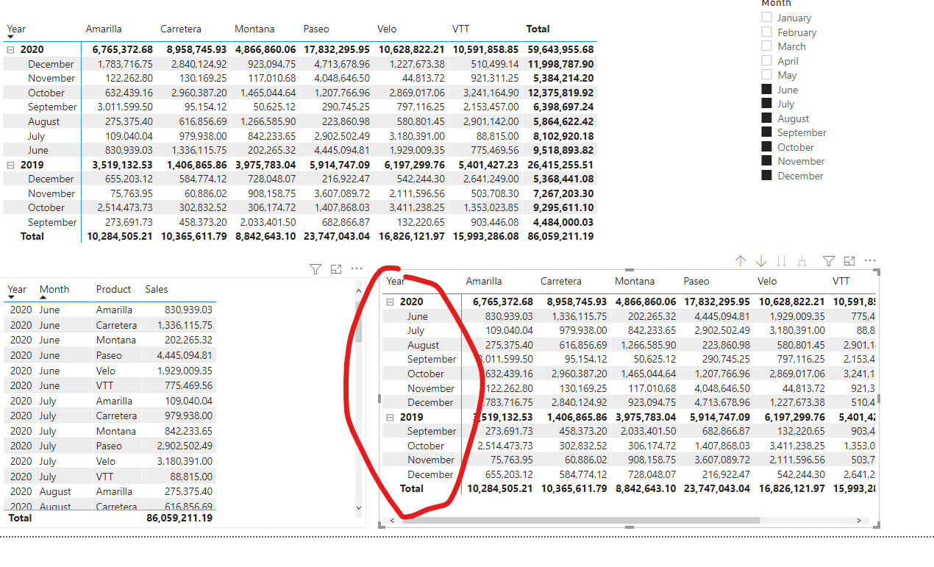Click sort arrow under Year in sales table
The height and width of the screenshot is (567, 934).
(x=11, y=296)
